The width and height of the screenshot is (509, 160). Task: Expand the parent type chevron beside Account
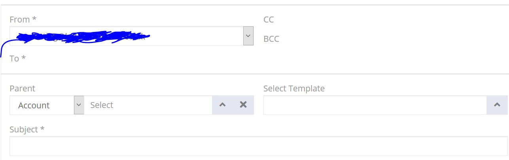click(79, 105)
